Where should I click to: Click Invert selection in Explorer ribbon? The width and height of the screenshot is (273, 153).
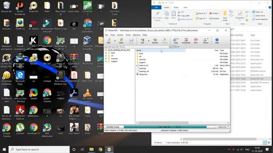coord(260,19)
